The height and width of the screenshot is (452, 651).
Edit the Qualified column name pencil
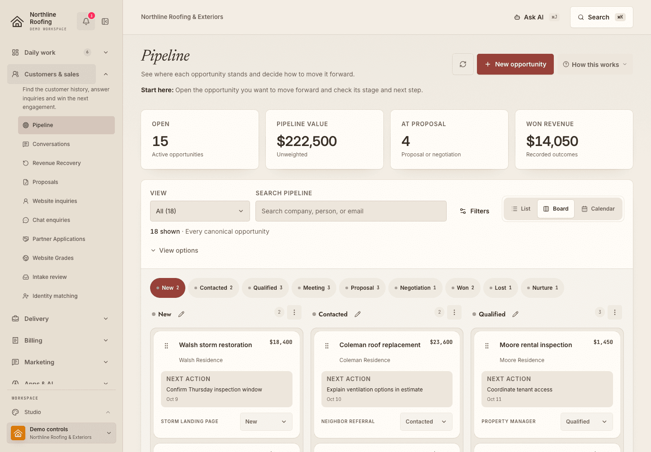[515, 314]
